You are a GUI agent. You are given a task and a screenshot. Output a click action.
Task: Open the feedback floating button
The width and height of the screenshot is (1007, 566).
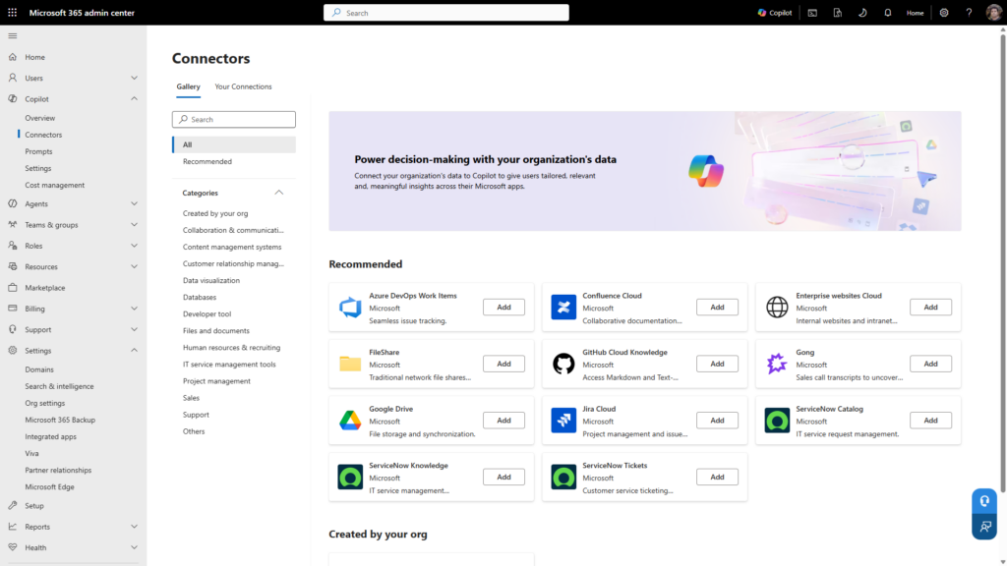tap(983, 527)
